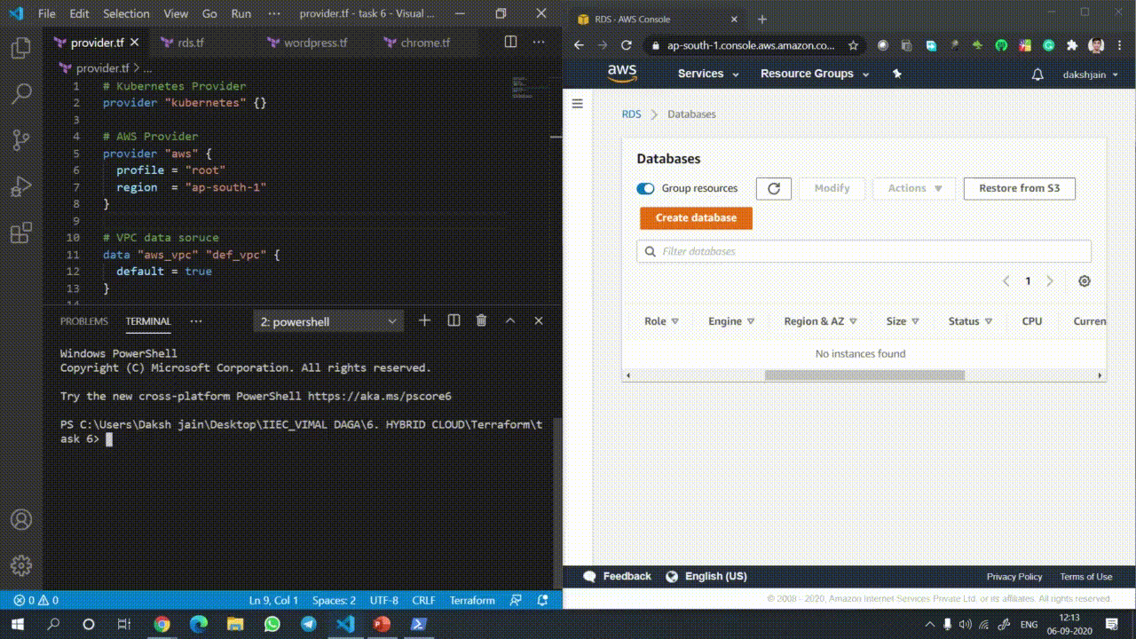Refresh the RDS Databases list

click(x=774, y=188)
